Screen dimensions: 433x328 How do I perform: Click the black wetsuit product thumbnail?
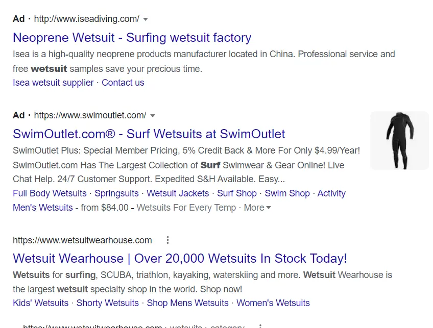tap(399, 140)
